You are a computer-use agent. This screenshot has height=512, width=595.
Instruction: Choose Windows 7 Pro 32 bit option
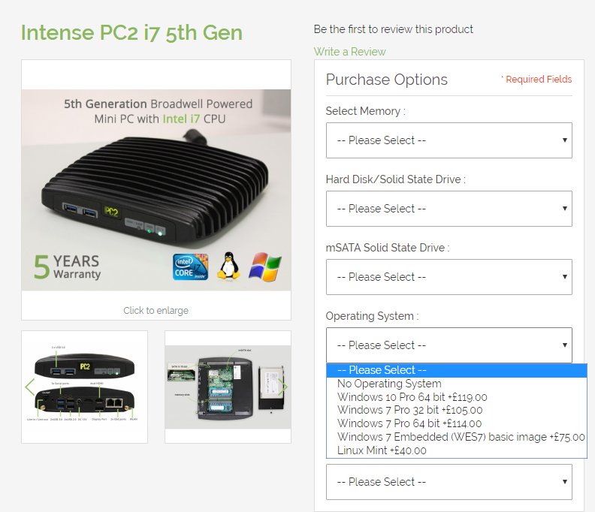pyautogui.click(x=409, y=410)
